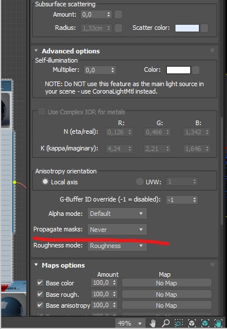Click No Map button for Base anisotropy
Screen dimensions: 227x329
(x=166, y=305)
